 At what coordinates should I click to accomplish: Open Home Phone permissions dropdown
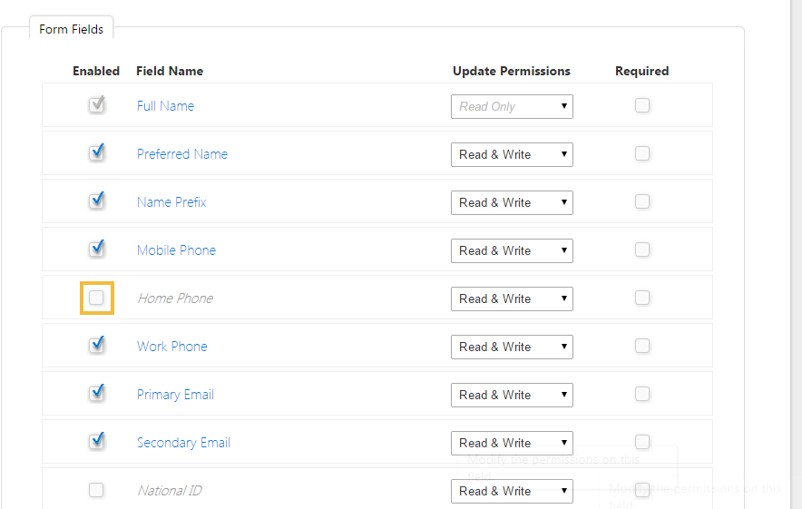512,299
